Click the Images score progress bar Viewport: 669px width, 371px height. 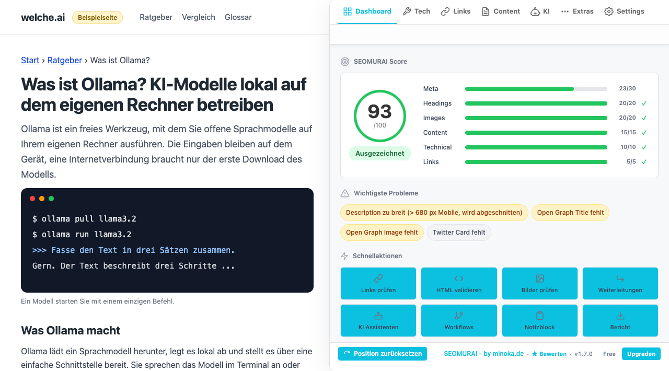(536, 118)
